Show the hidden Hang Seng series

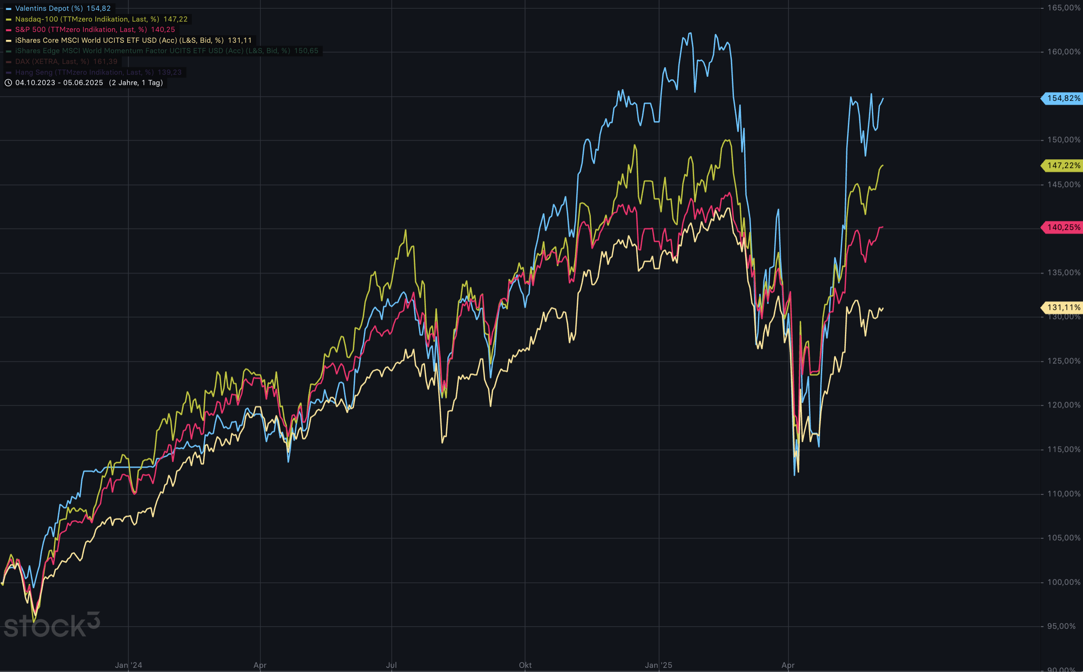(94, 72)
